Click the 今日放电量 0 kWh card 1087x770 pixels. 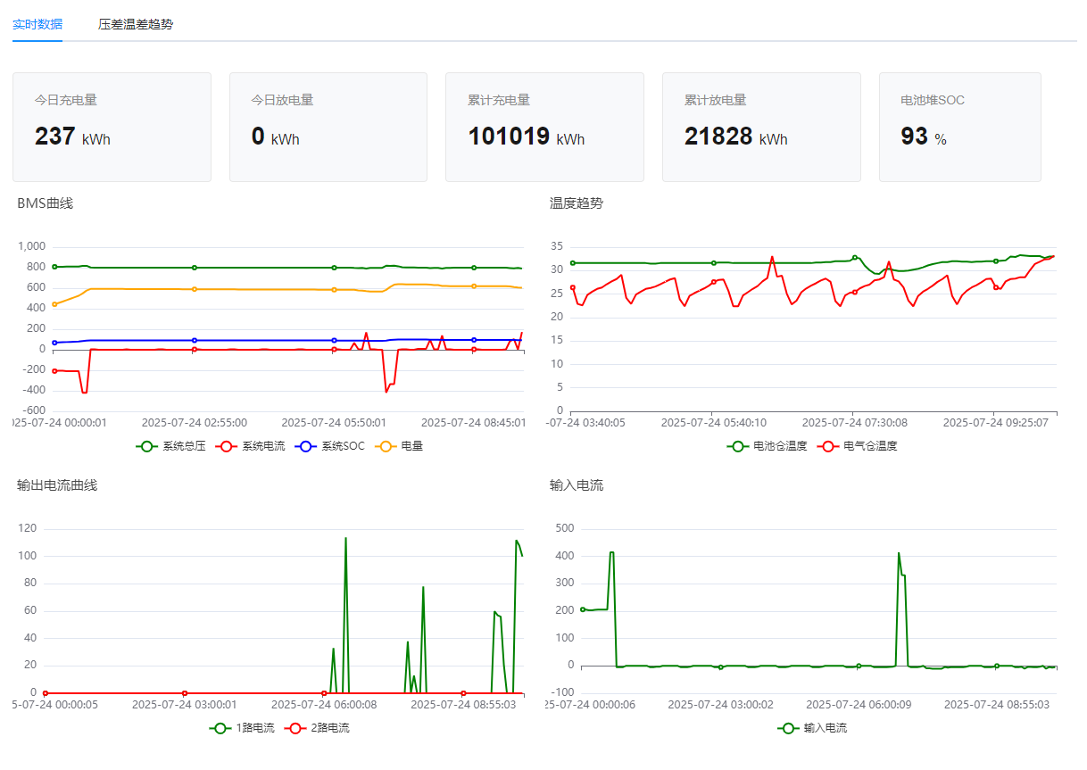328,128
